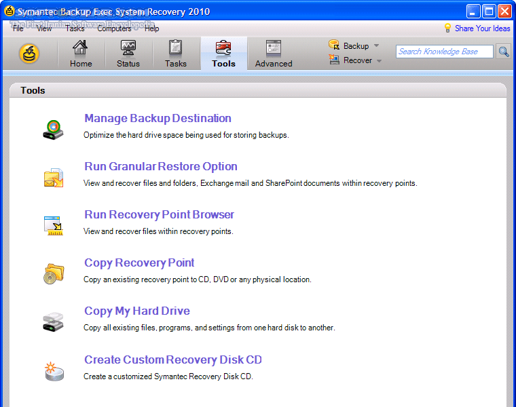516x407 pixels.
Task: Open Copy My Hard Drive link
Action: 137,311
